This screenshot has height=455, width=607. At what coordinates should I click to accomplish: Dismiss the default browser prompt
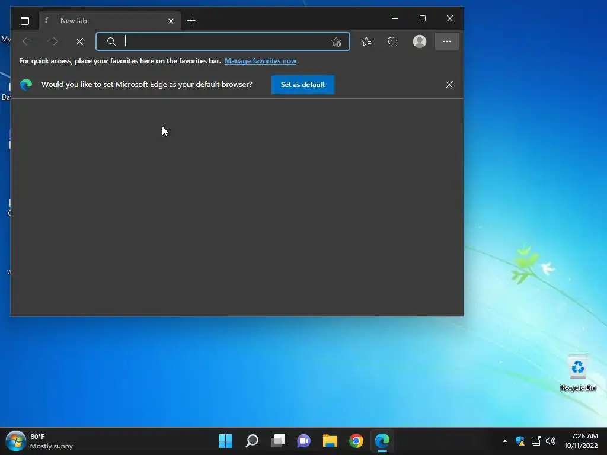click(x=449, y=85)
